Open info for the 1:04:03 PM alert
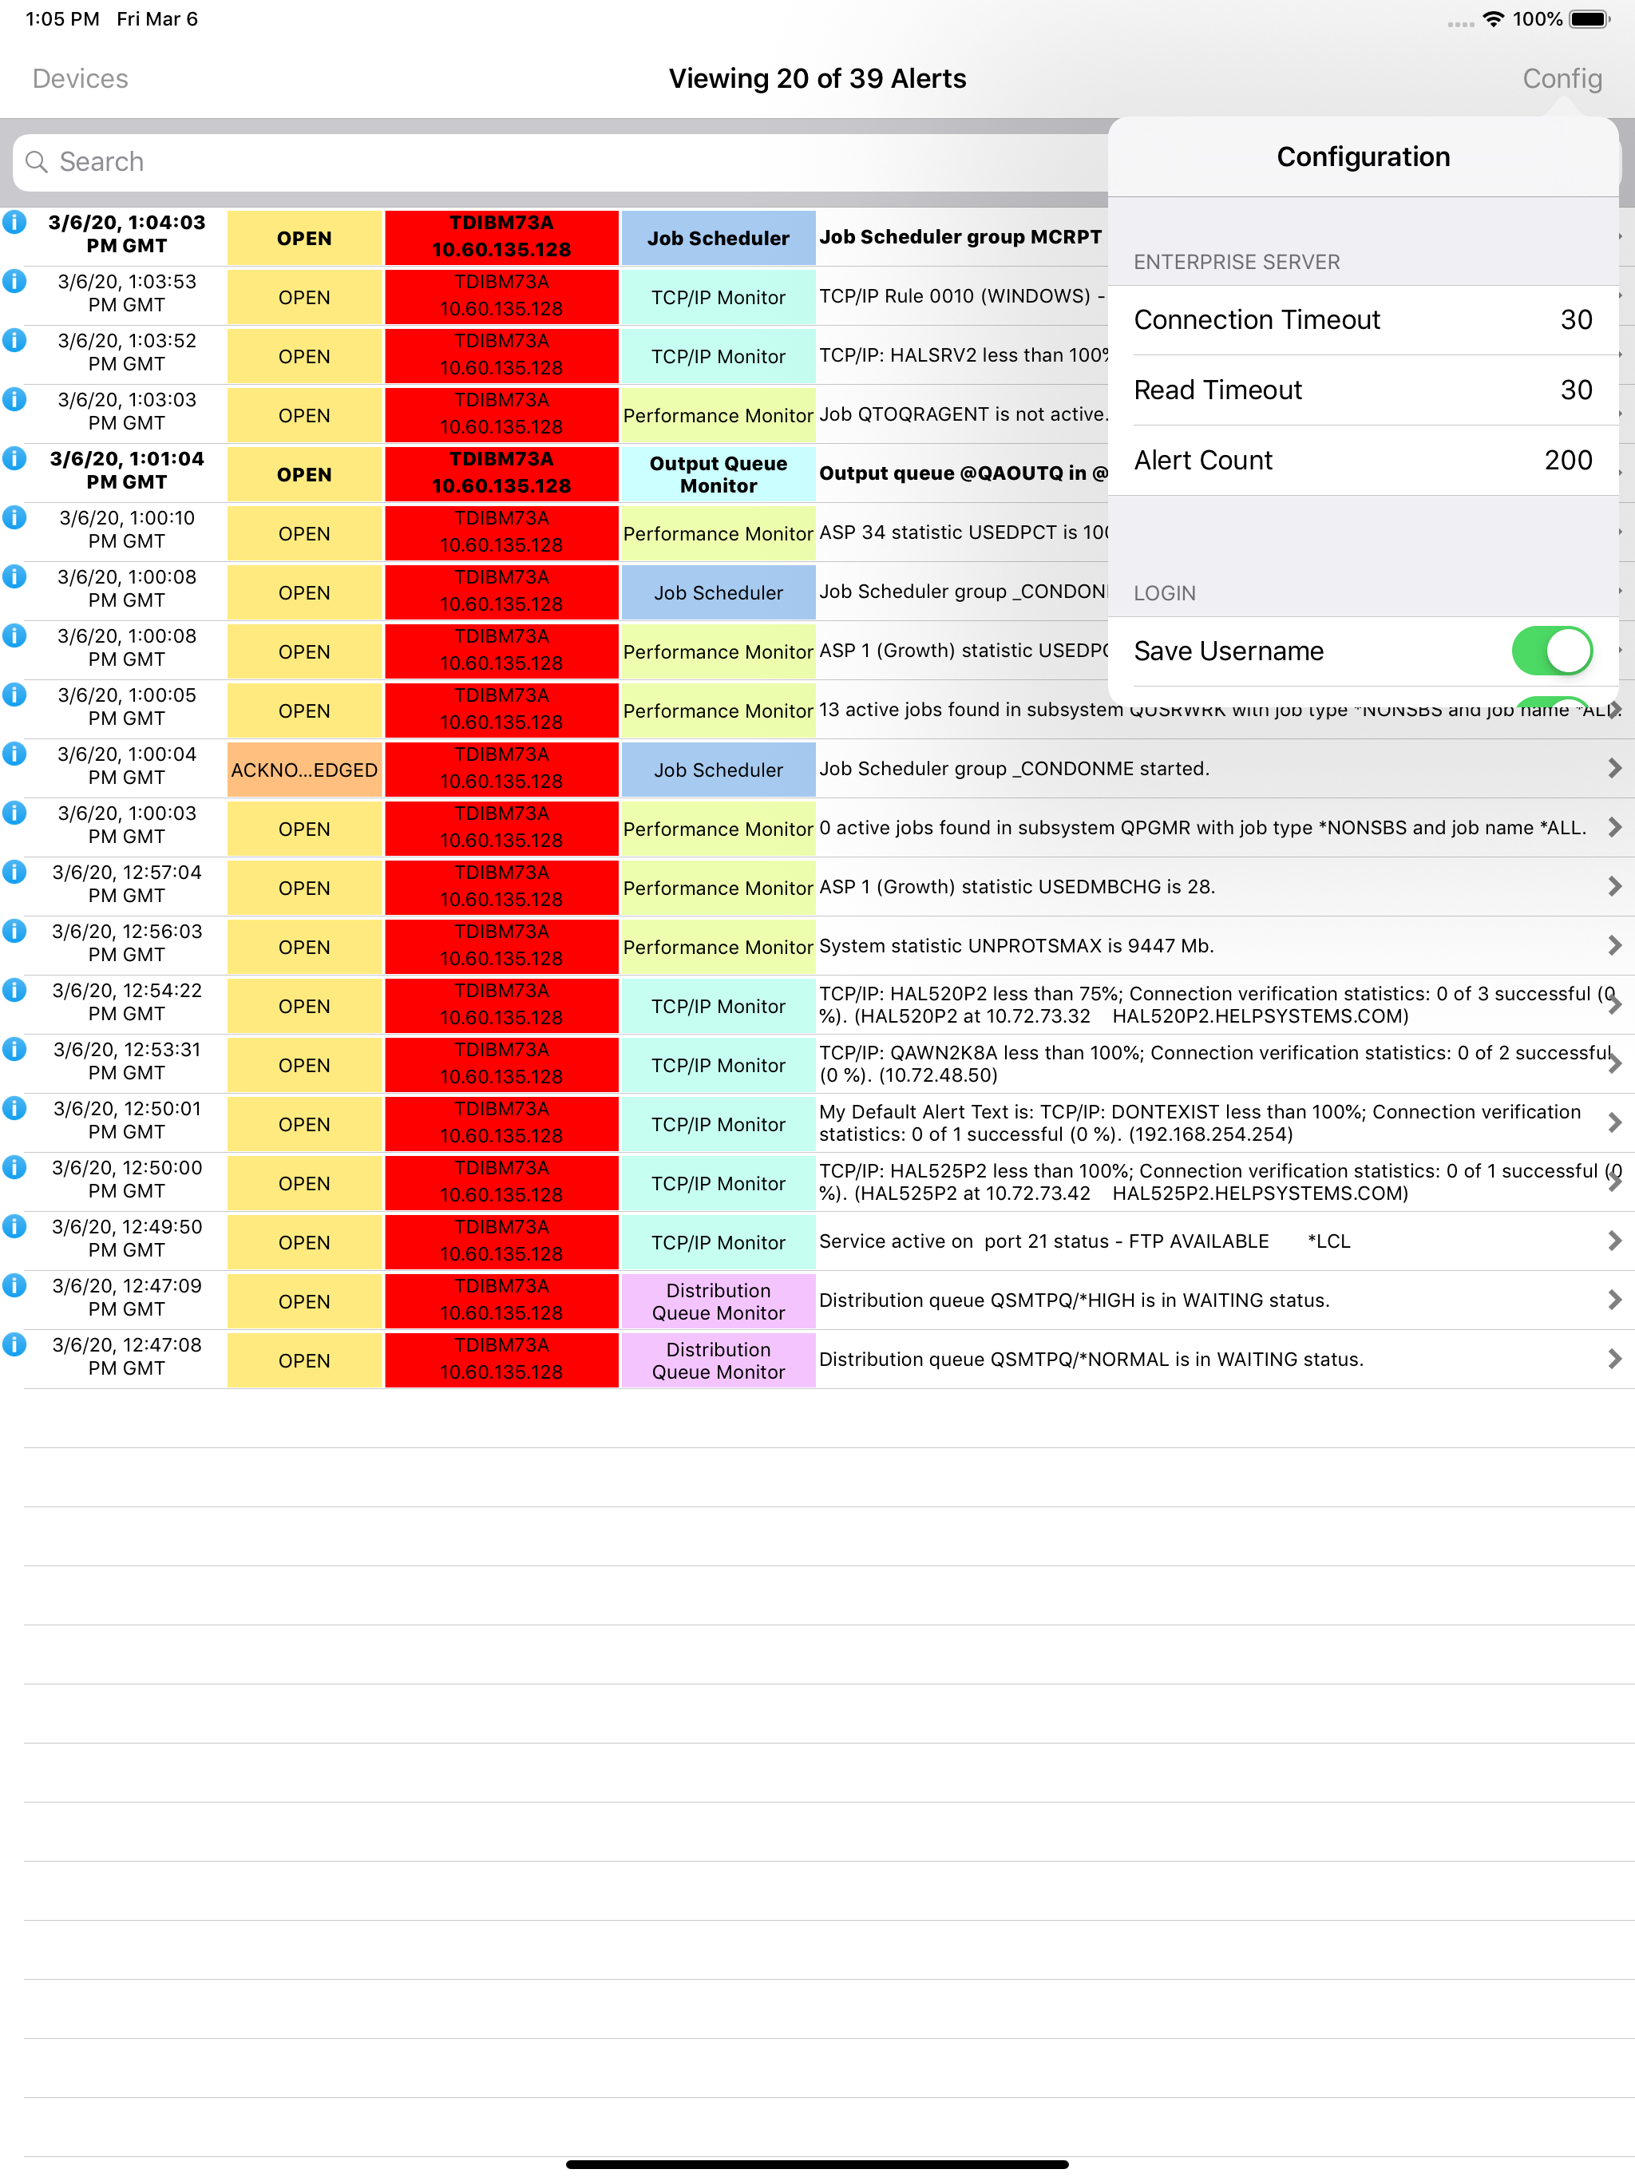Viewport: 1635px width, 2181px height. click(14, 222)
